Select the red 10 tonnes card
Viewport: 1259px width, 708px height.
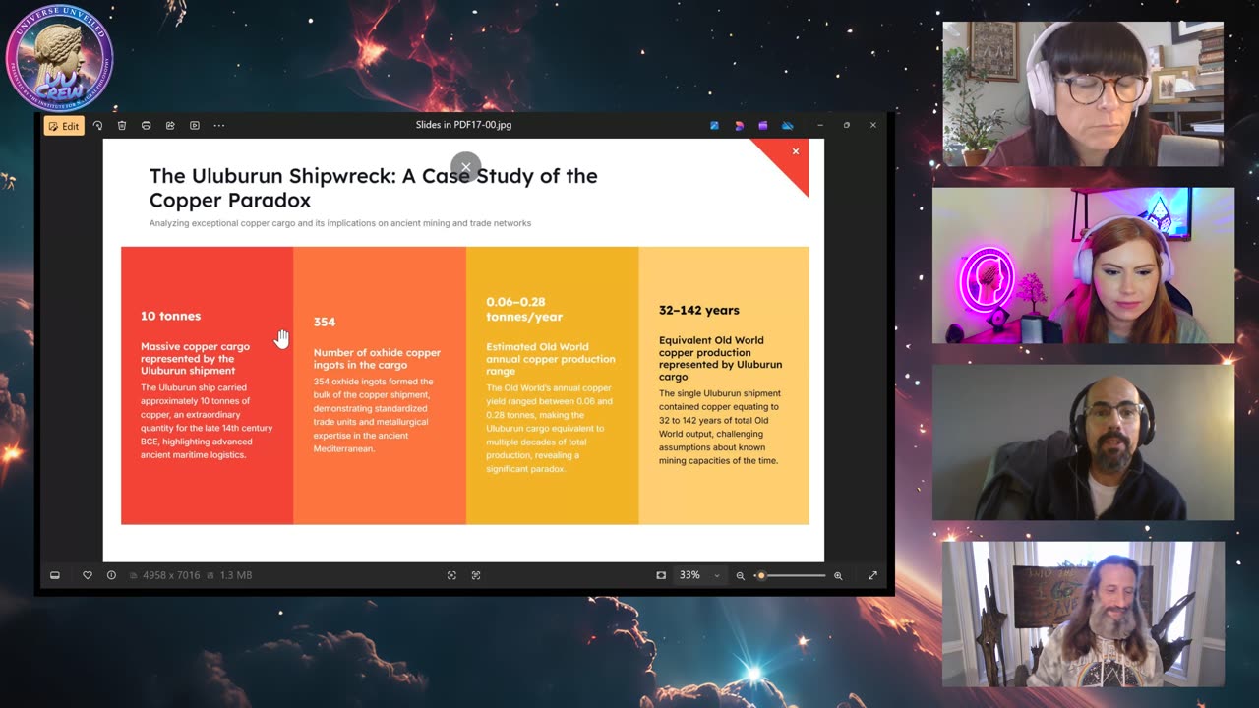click(x=207, y=385)
